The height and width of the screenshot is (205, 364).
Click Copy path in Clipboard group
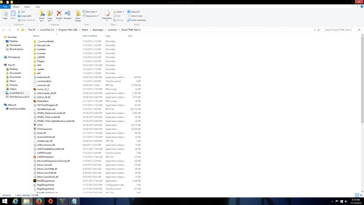pos(25,16)
